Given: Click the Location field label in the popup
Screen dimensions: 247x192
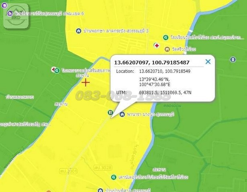Looking at the screenshot, I should pyautogui.click(x=125, y=71).
